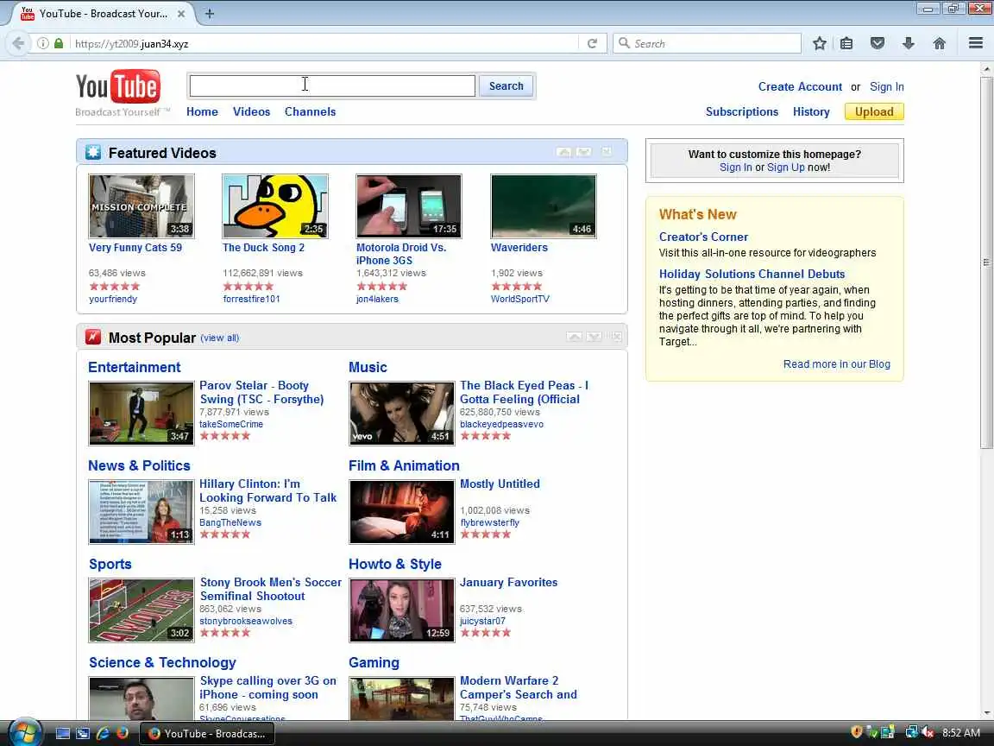Click Create Account link
This screenshot has width=994, height=746.
pyautogui.click(x=800, y=87)
